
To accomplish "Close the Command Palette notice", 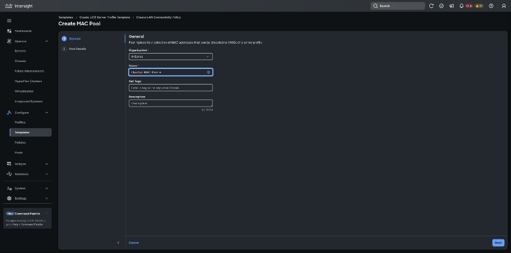I will tap(46, 213).
